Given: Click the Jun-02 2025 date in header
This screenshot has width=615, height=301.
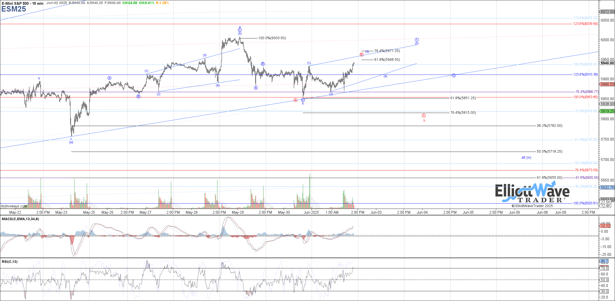Looking at the screenshot, I should 57,3.
